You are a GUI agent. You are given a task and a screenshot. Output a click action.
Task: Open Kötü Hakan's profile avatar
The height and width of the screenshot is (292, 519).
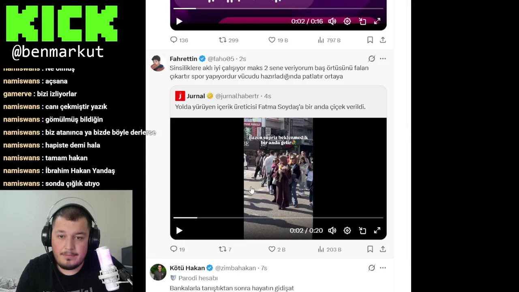pos(158,272)
